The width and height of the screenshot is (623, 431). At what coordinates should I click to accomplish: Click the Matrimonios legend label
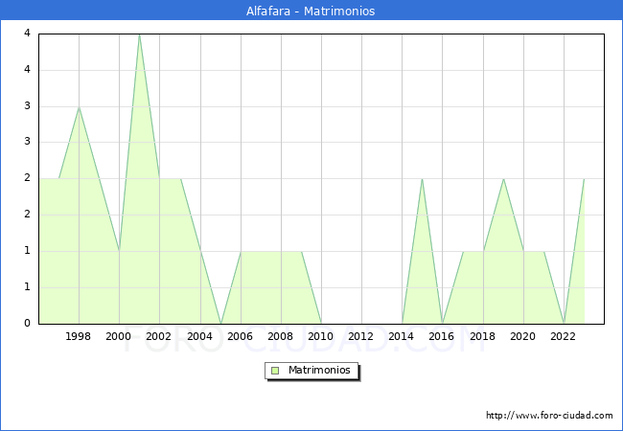pos(319,370)
